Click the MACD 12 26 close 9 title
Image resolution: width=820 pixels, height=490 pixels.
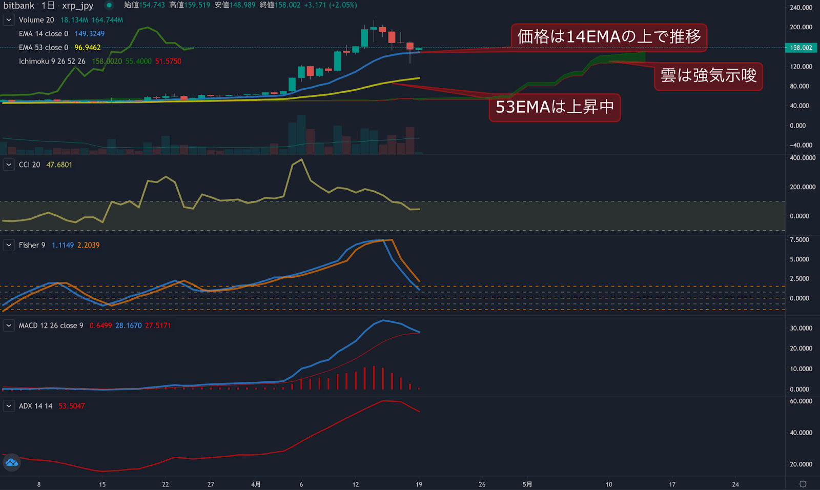tap(51, 325)
